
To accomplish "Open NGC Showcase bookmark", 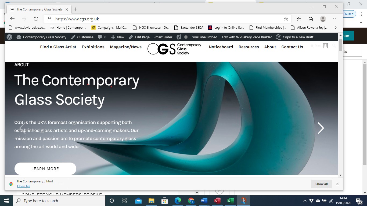I will pos(151,27).
